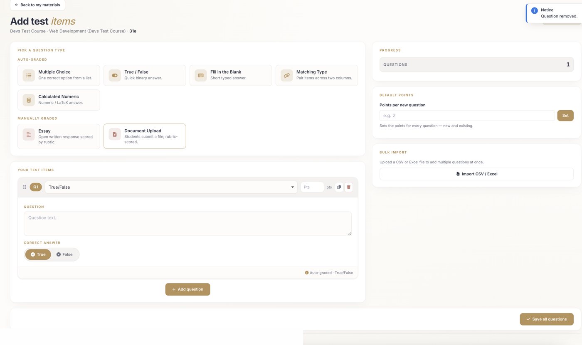Focus the Points per new question field
The width and height of the screenshot is (582, 345).
tap(467, 116)
